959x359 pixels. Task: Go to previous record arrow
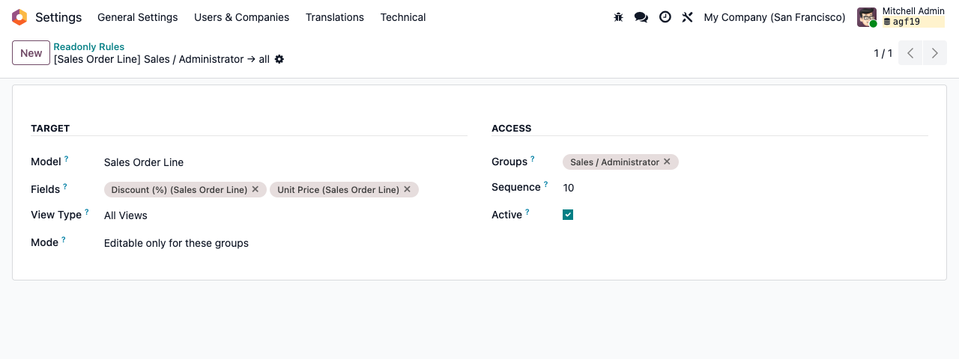point(910,53)
